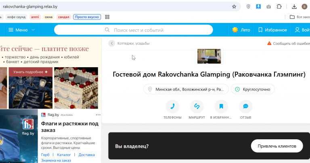Open the browser profile avatar
Screen dimensions: 310x163
(304, 7)
